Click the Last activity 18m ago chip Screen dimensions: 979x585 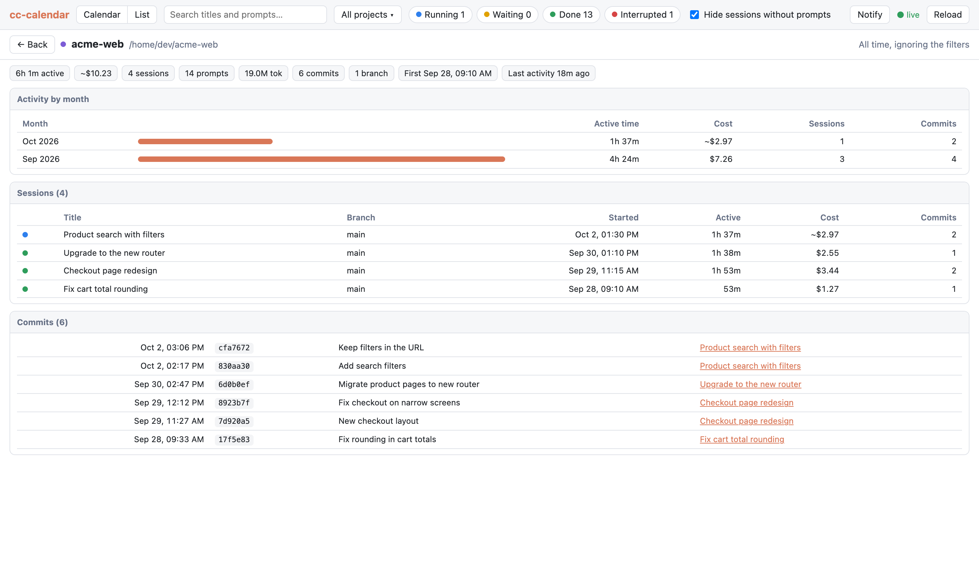click(x=548, y=73)
